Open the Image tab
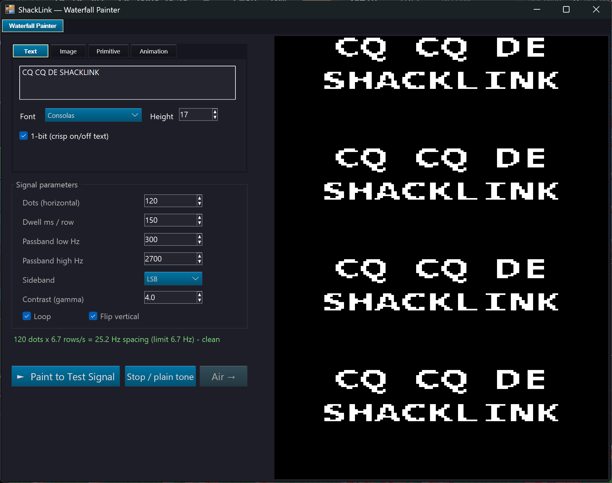612x483 pixels. tap(68, 51)
